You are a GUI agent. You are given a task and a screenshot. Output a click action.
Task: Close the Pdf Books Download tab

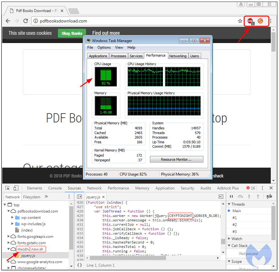click(x=62, y=11)
